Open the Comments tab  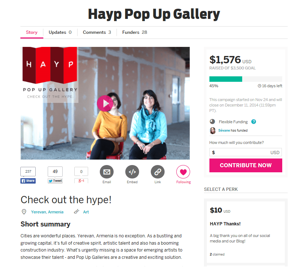[97, 32]
